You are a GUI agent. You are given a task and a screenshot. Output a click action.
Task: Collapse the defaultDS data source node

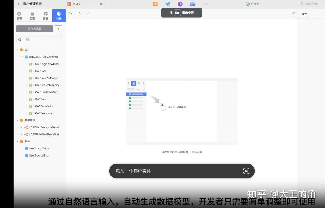pos(22,57)
